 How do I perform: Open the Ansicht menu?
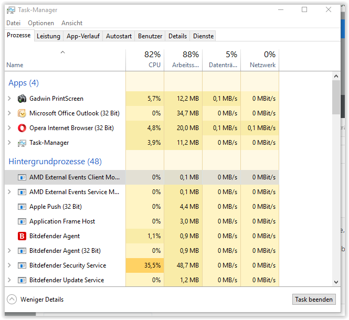(72, 23)
